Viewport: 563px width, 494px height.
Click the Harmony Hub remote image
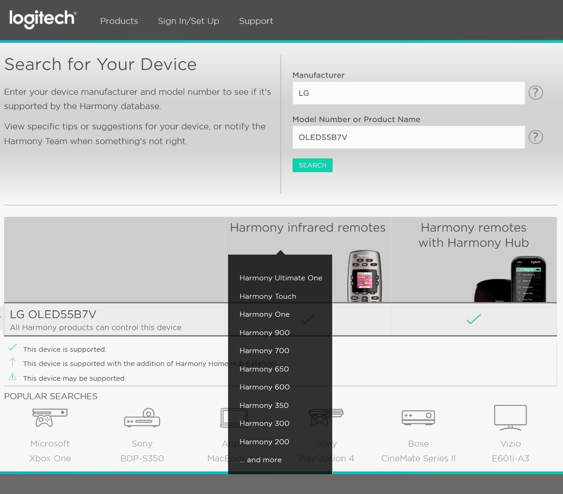[x=510, y=279]
